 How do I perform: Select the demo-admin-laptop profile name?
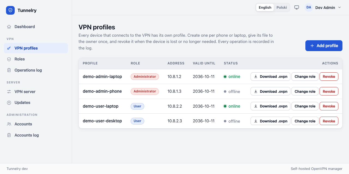103,77
